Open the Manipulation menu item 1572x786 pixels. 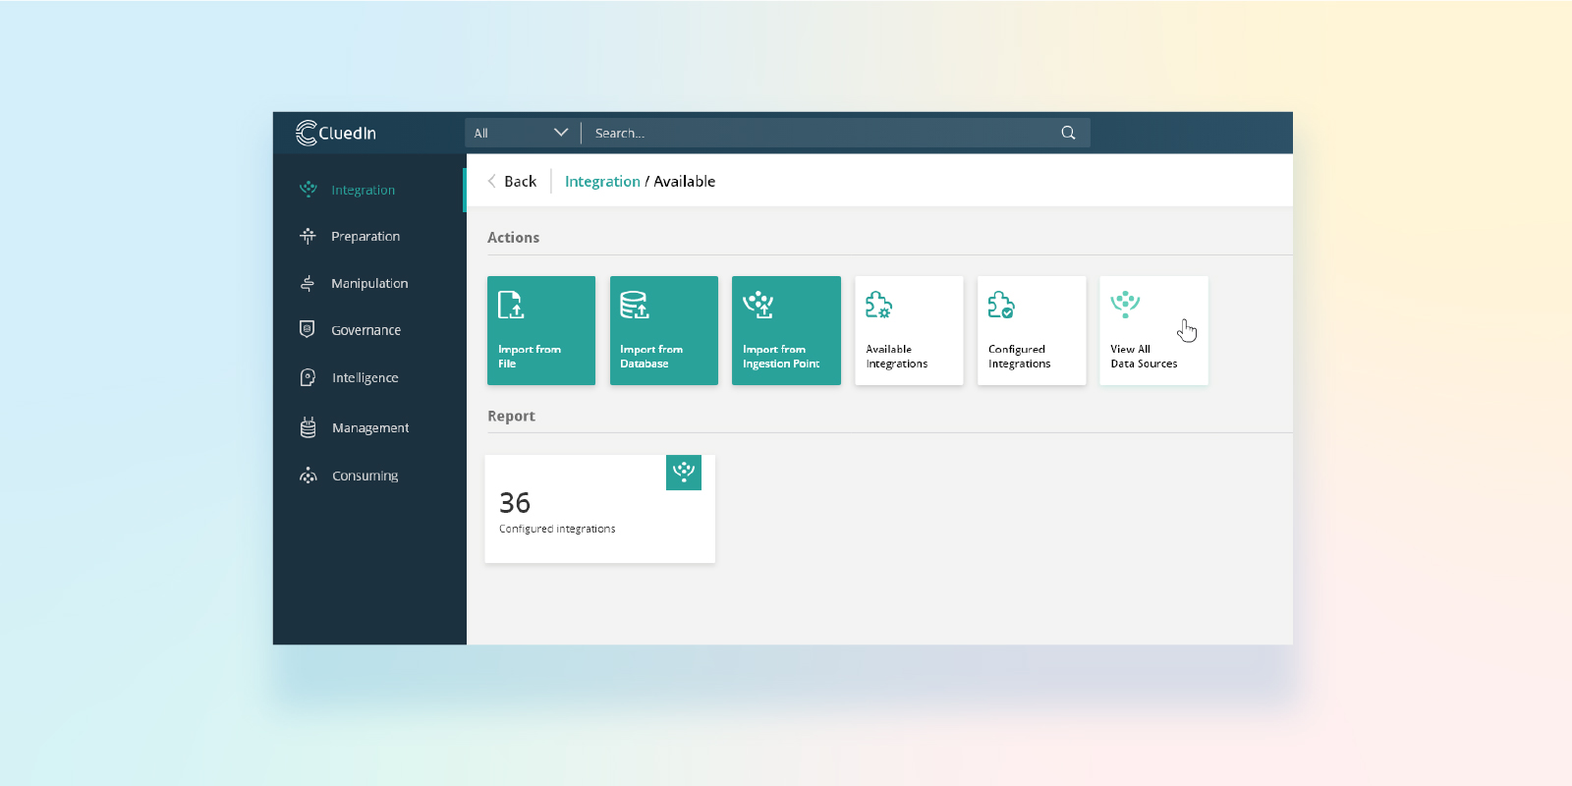point(369,283)
